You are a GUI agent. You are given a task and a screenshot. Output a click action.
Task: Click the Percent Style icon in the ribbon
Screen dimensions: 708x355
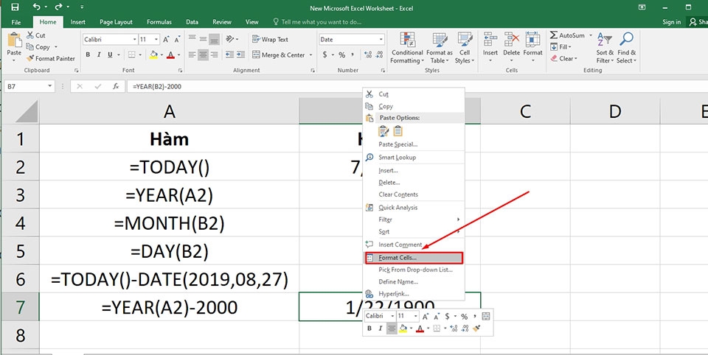point(341,55)
